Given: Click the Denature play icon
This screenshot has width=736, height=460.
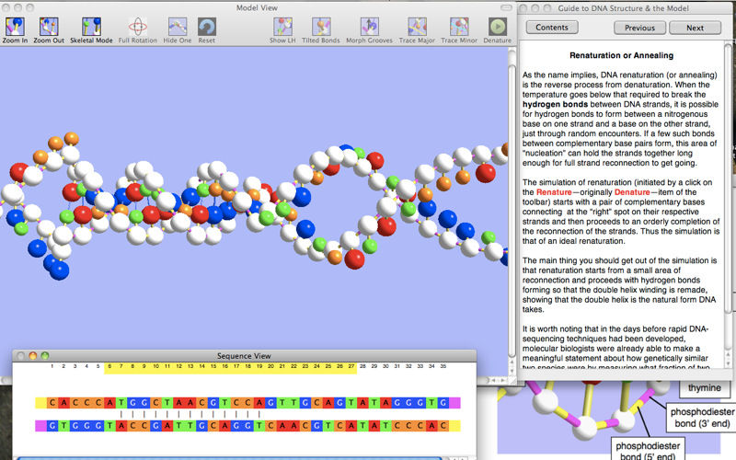Looking at the screenshot, I should tap(498, 28).
